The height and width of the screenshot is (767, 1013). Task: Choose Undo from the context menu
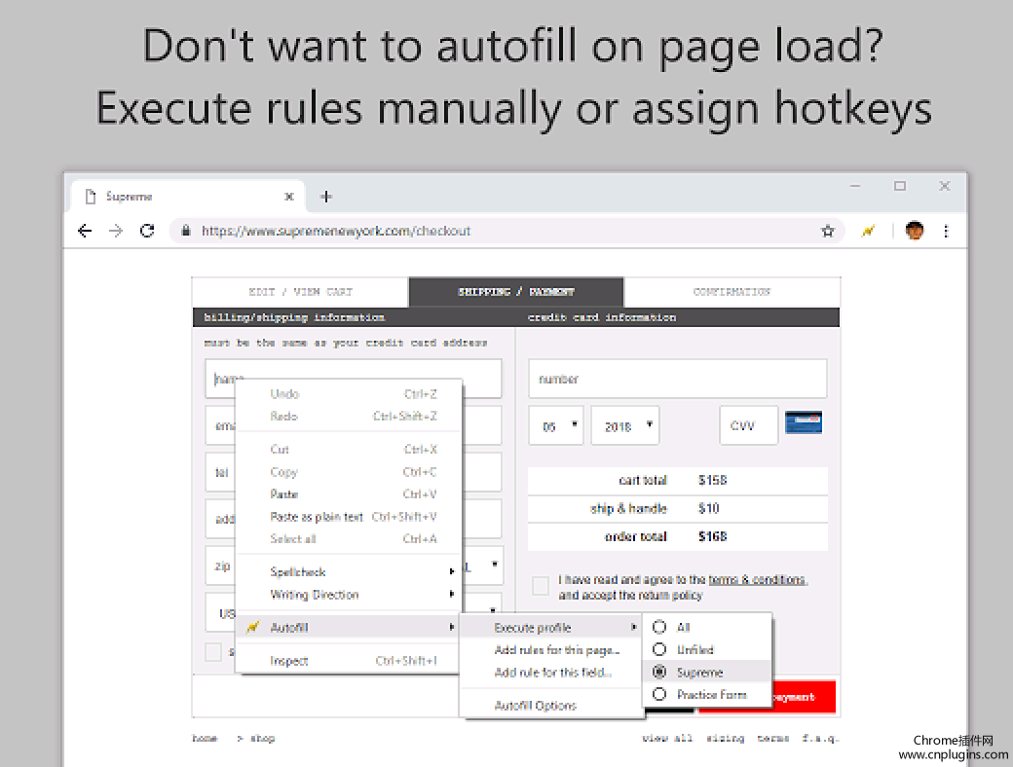coord(349,394)
